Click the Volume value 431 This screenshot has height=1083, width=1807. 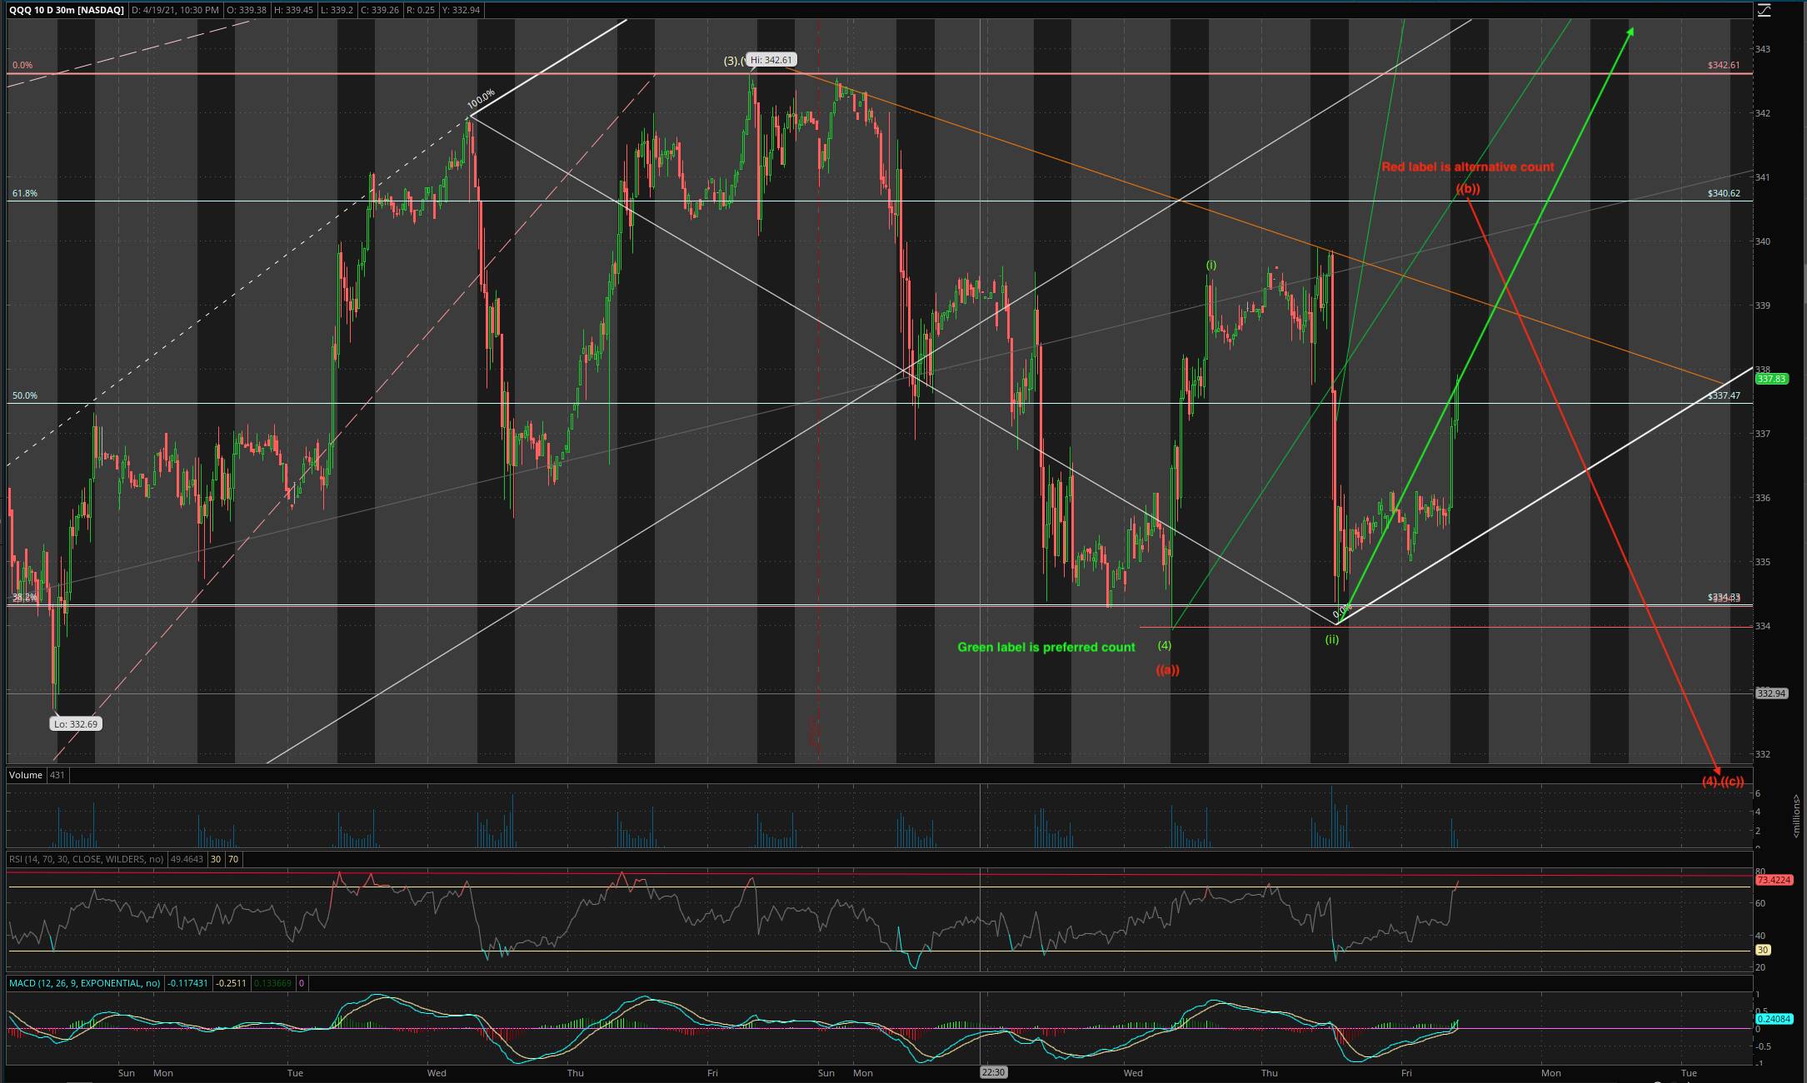(x=57, y=775)
